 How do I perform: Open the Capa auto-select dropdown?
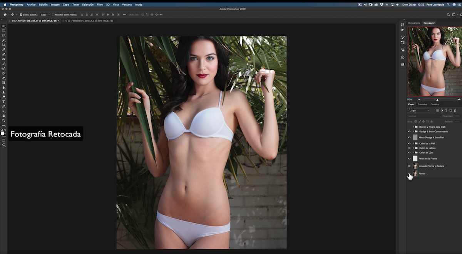(45, 15)
